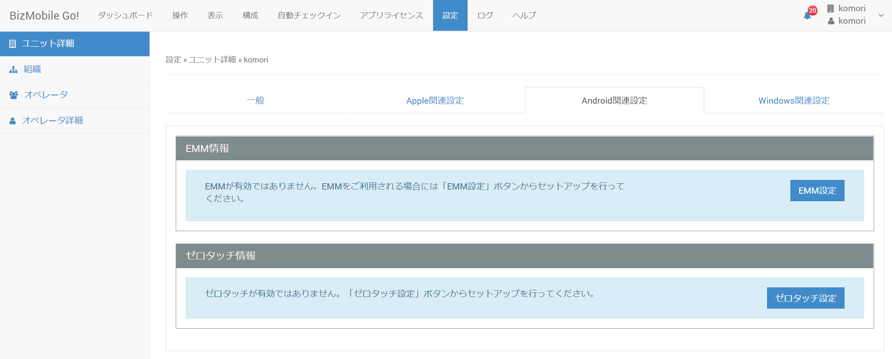Open the ヘルプ menu
This screenshot has width=892, height=359.
tap(524, 15)
